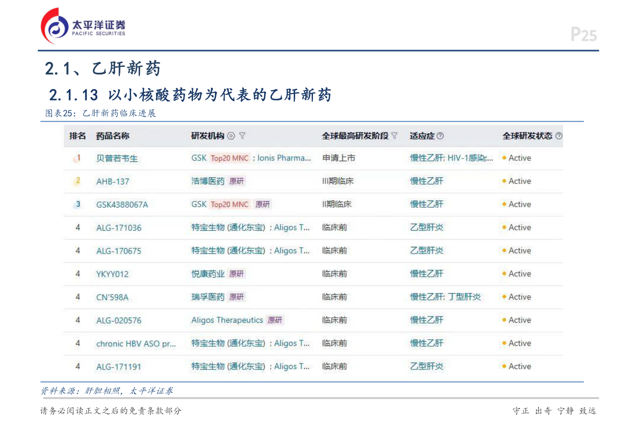Open drug link 贝普若韦生
This screenshot has width=642, height=430.
(x=117, y=158)
